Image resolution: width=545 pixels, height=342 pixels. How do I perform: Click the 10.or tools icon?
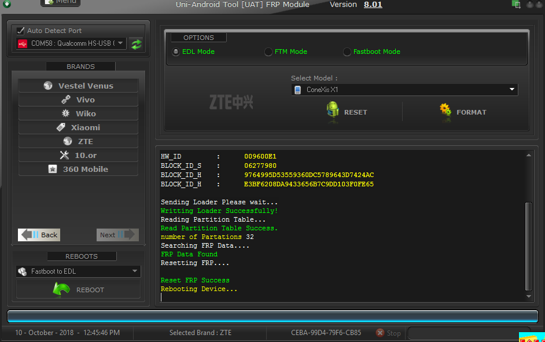coord(64,155)
